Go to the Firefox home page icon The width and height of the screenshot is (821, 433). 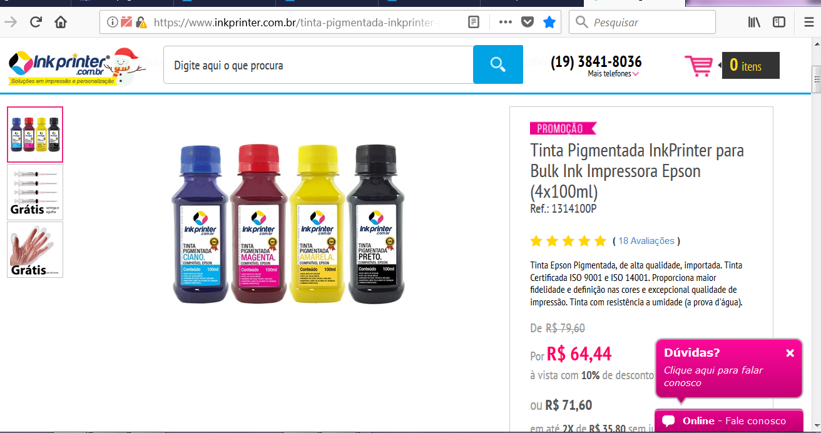coord(61,23)
